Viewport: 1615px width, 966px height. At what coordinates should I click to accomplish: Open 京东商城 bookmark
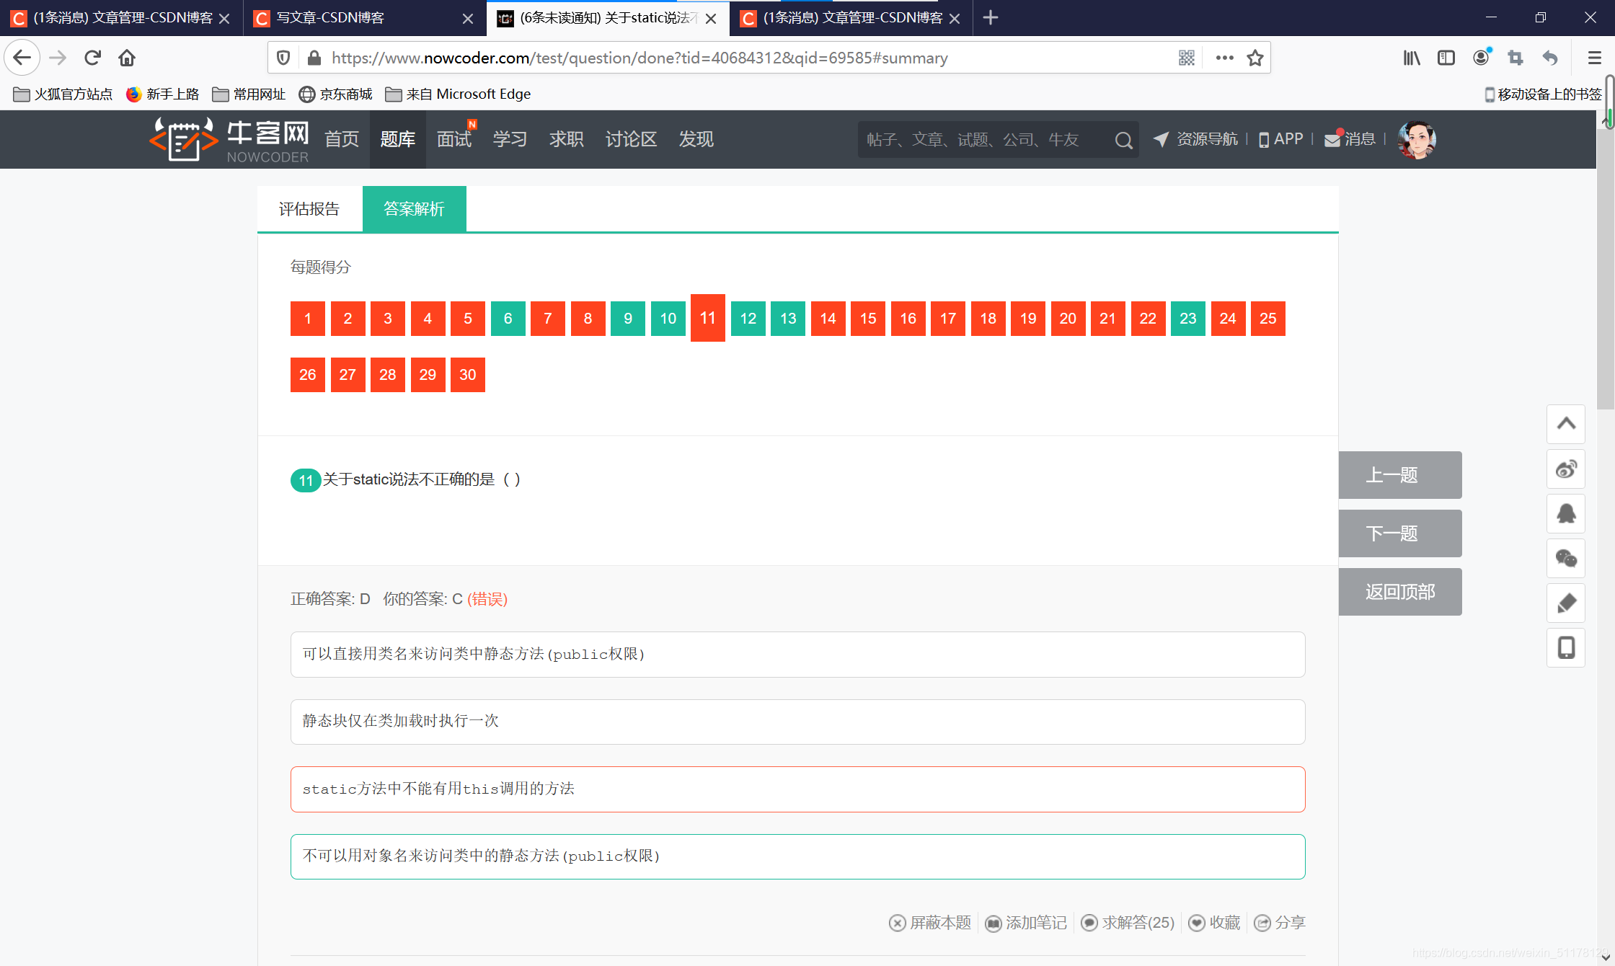coord(336,94)
